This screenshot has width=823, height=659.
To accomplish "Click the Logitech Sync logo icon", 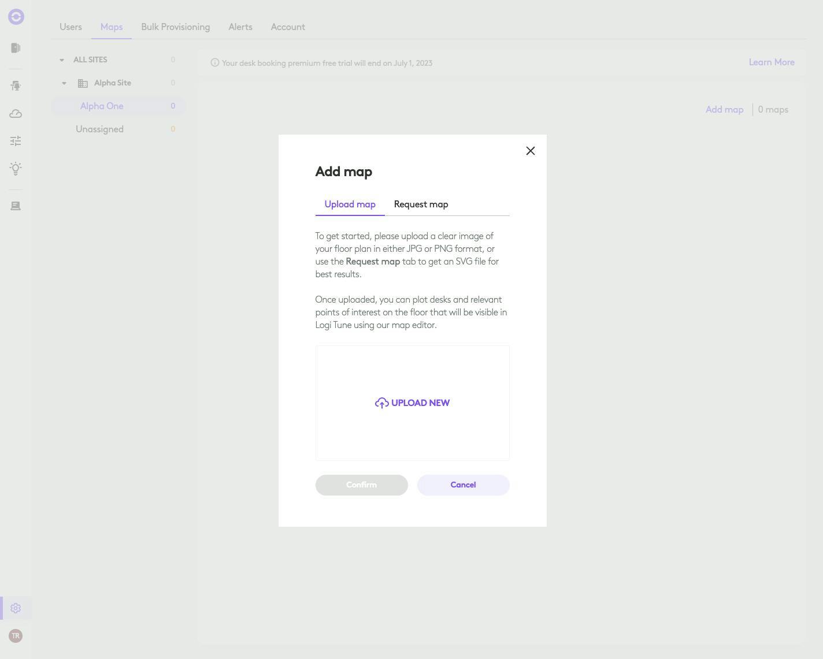I will tap(16, 17).
